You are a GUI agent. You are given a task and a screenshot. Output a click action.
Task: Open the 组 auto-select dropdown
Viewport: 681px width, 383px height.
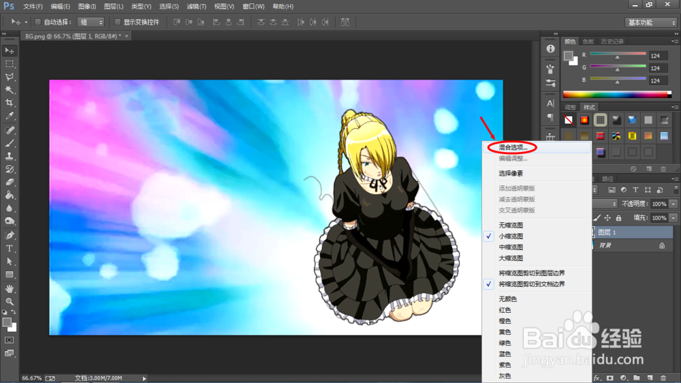[x=91, y=22]
